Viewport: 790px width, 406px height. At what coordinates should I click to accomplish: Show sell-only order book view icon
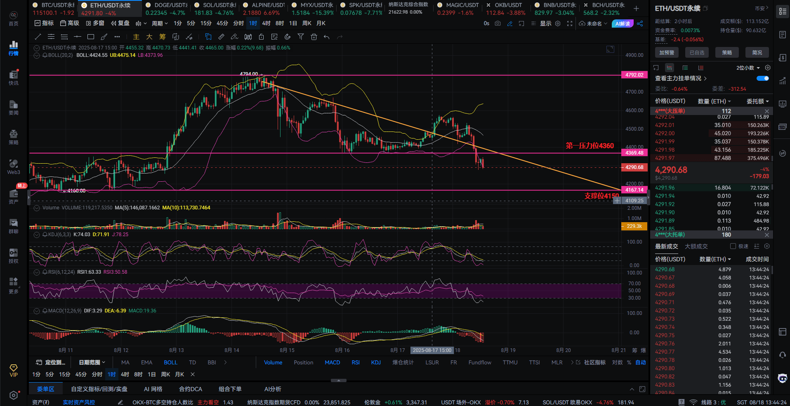701,68
